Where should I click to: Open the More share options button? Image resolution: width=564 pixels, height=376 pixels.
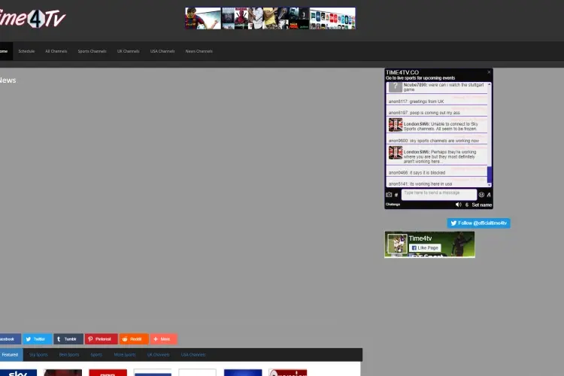click(164, 339)
